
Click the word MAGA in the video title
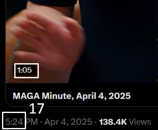pos(26,96)
